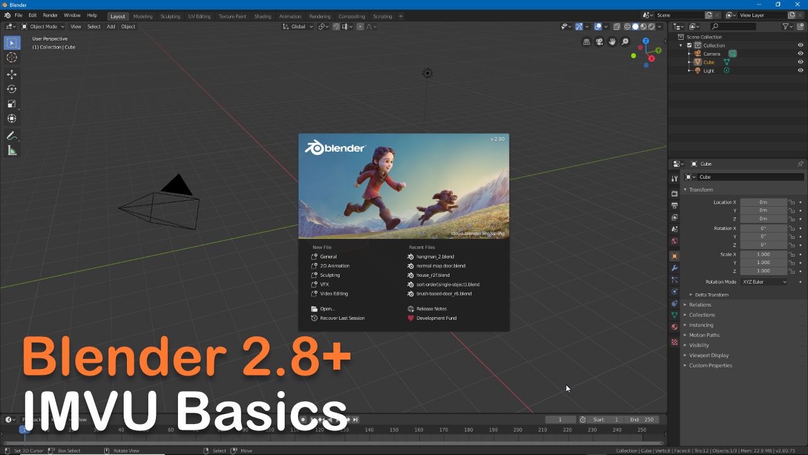This screenshot has width=808, height=455.
Task: Select the Select Box tool
Action: [12, 43]
